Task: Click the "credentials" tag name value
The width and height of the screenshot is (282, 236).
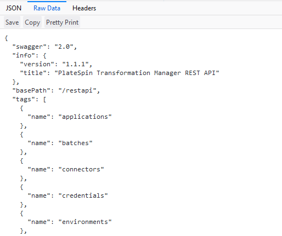Action: click(83, 195)
